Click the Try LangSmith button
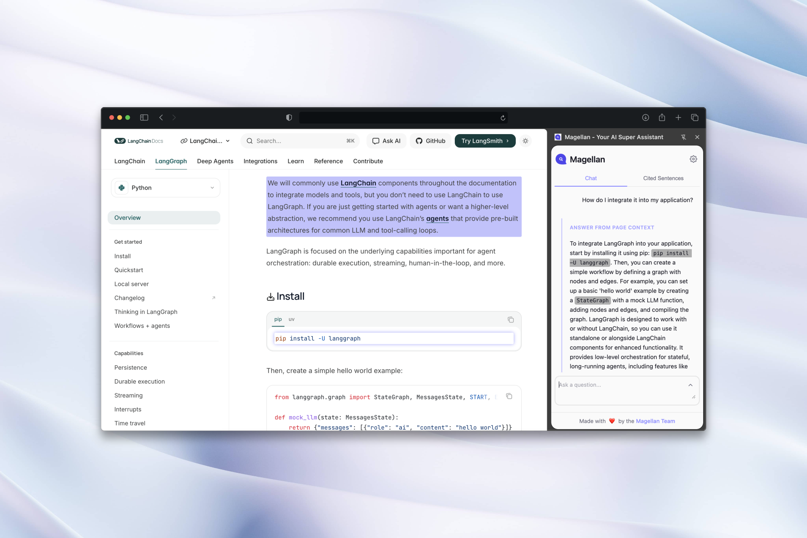807x538 pixels. tap(485, 141)
